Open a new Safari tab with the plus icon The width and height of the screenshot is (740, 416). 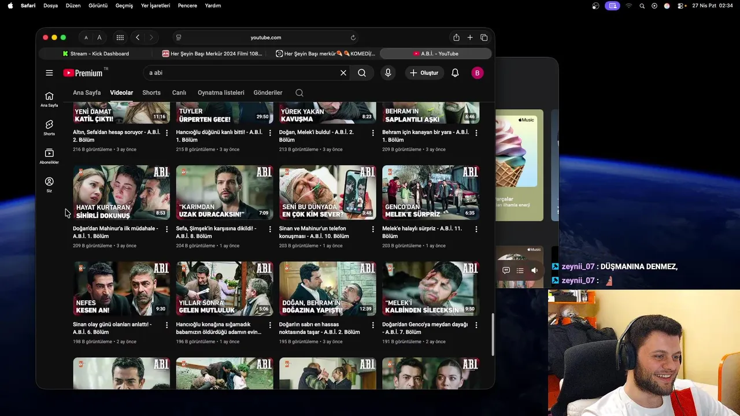[470, 38]
